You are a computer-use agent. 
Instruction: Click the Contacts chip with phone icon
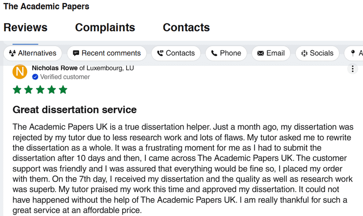[x=176, y=53]
